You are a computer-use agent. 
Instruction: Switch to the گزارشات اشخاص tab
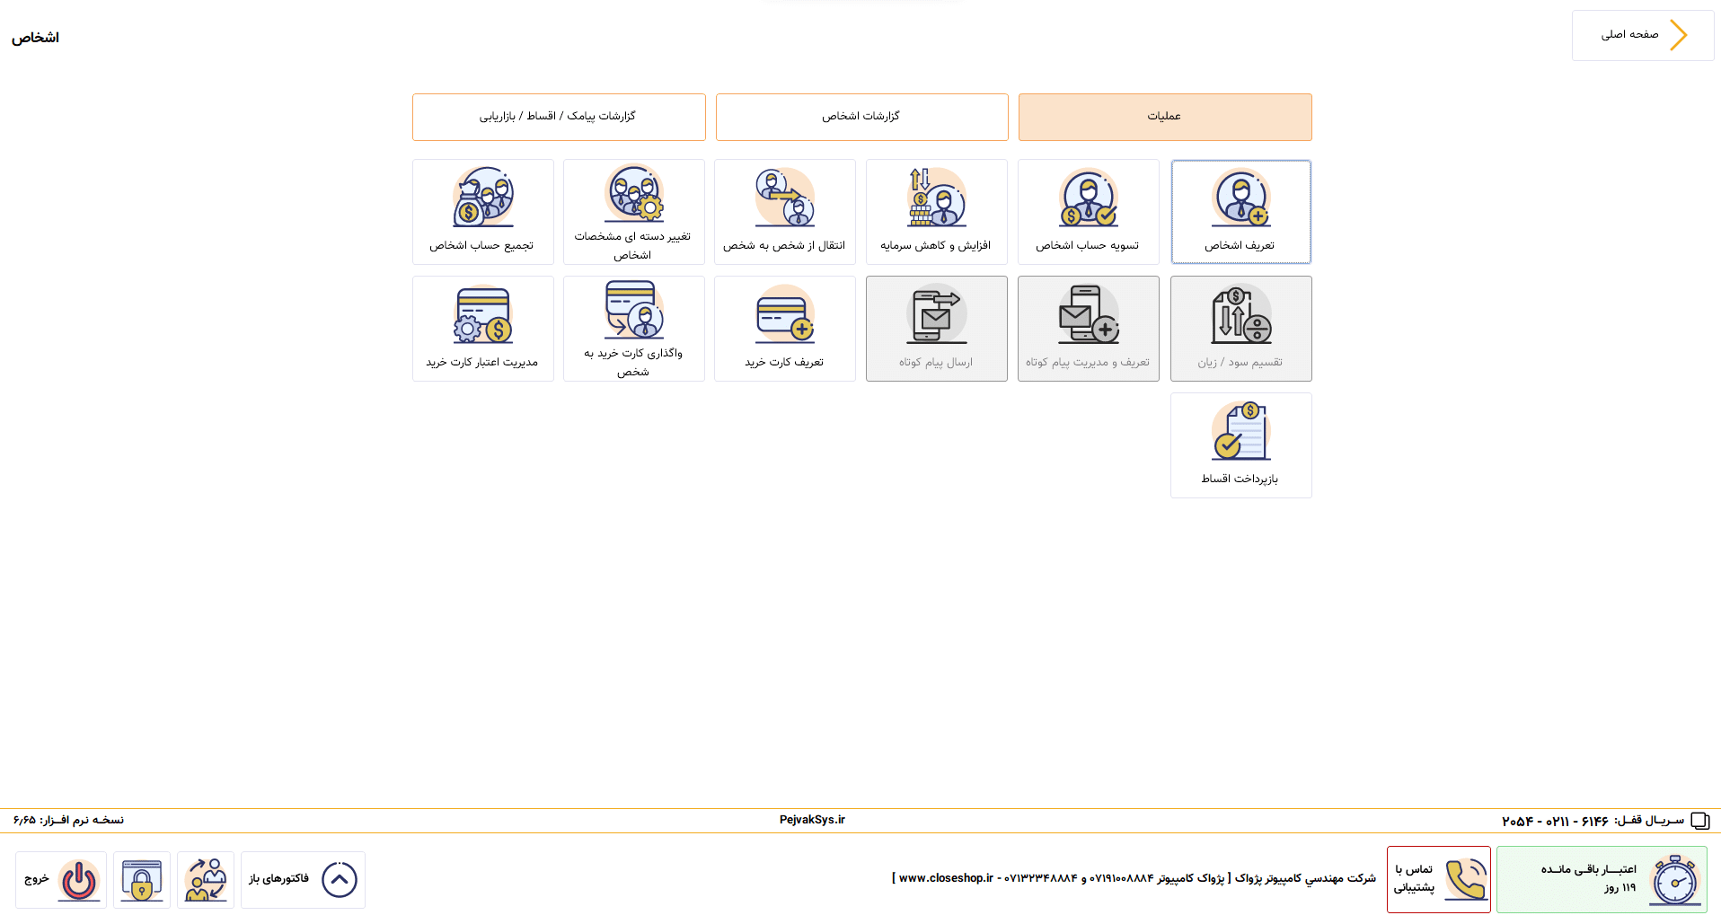click(861, 117)
